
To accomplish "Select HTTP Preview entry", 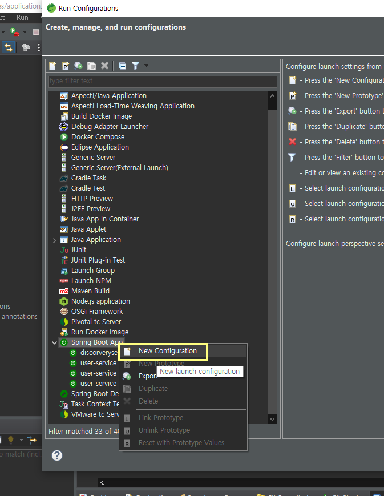I will point(92,199).
